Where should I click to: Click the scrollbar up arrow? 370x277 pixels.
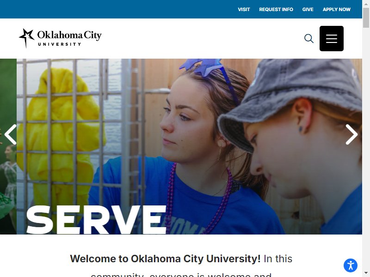coord(366,4)
